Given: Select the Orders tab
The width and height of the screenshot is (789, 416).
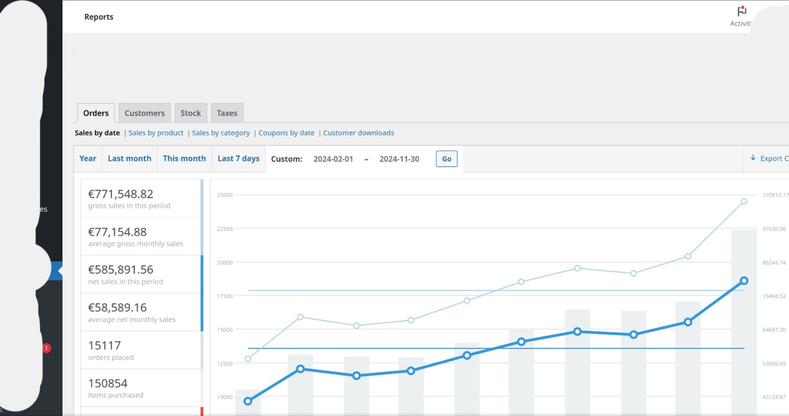Looking at the screenshot, I should pos(96,113).
